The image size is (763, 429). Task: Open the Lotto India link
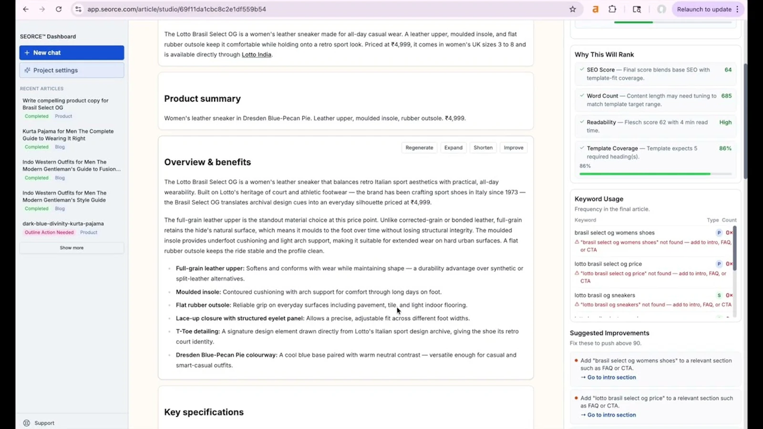click(x=257, y=54)
